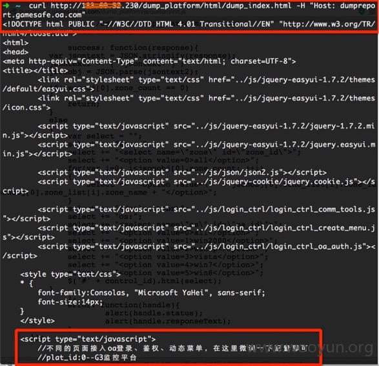The height and width of the screenshot is (366, 379).
Task: Click the tilde directory indicator in prompt
Action: tap(18, 6)
